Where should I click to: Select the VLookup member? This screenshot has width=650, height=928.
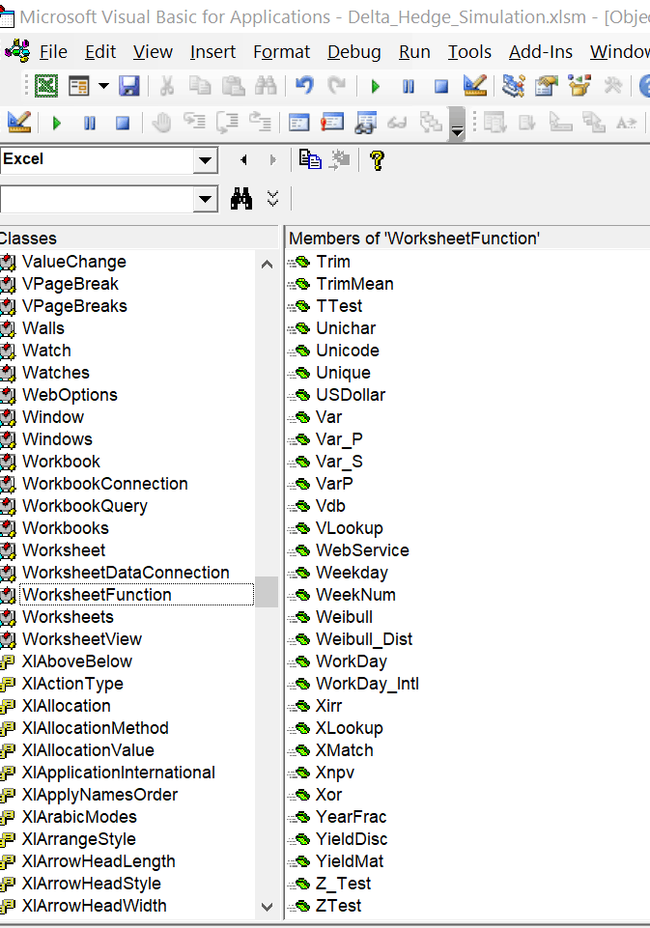[x=350, y=528]
